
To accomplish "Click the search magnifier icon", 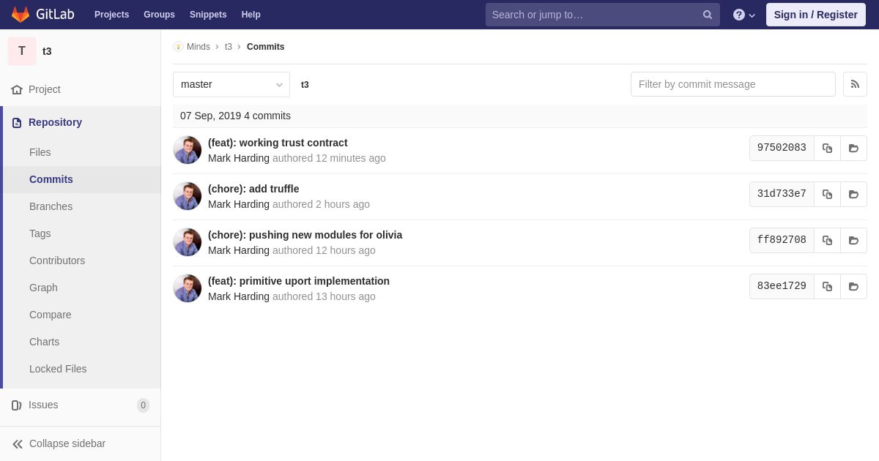I will [707, 15].
